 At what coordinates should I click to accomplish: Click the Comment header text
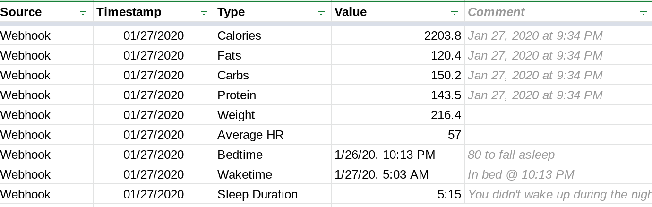coord(496,12)
